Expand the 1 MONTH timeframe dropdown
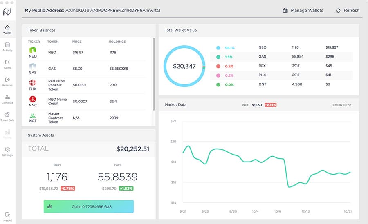 [x=342, y=105]
